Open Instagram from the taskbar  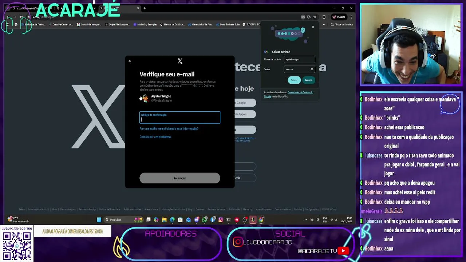pos(221,219)
